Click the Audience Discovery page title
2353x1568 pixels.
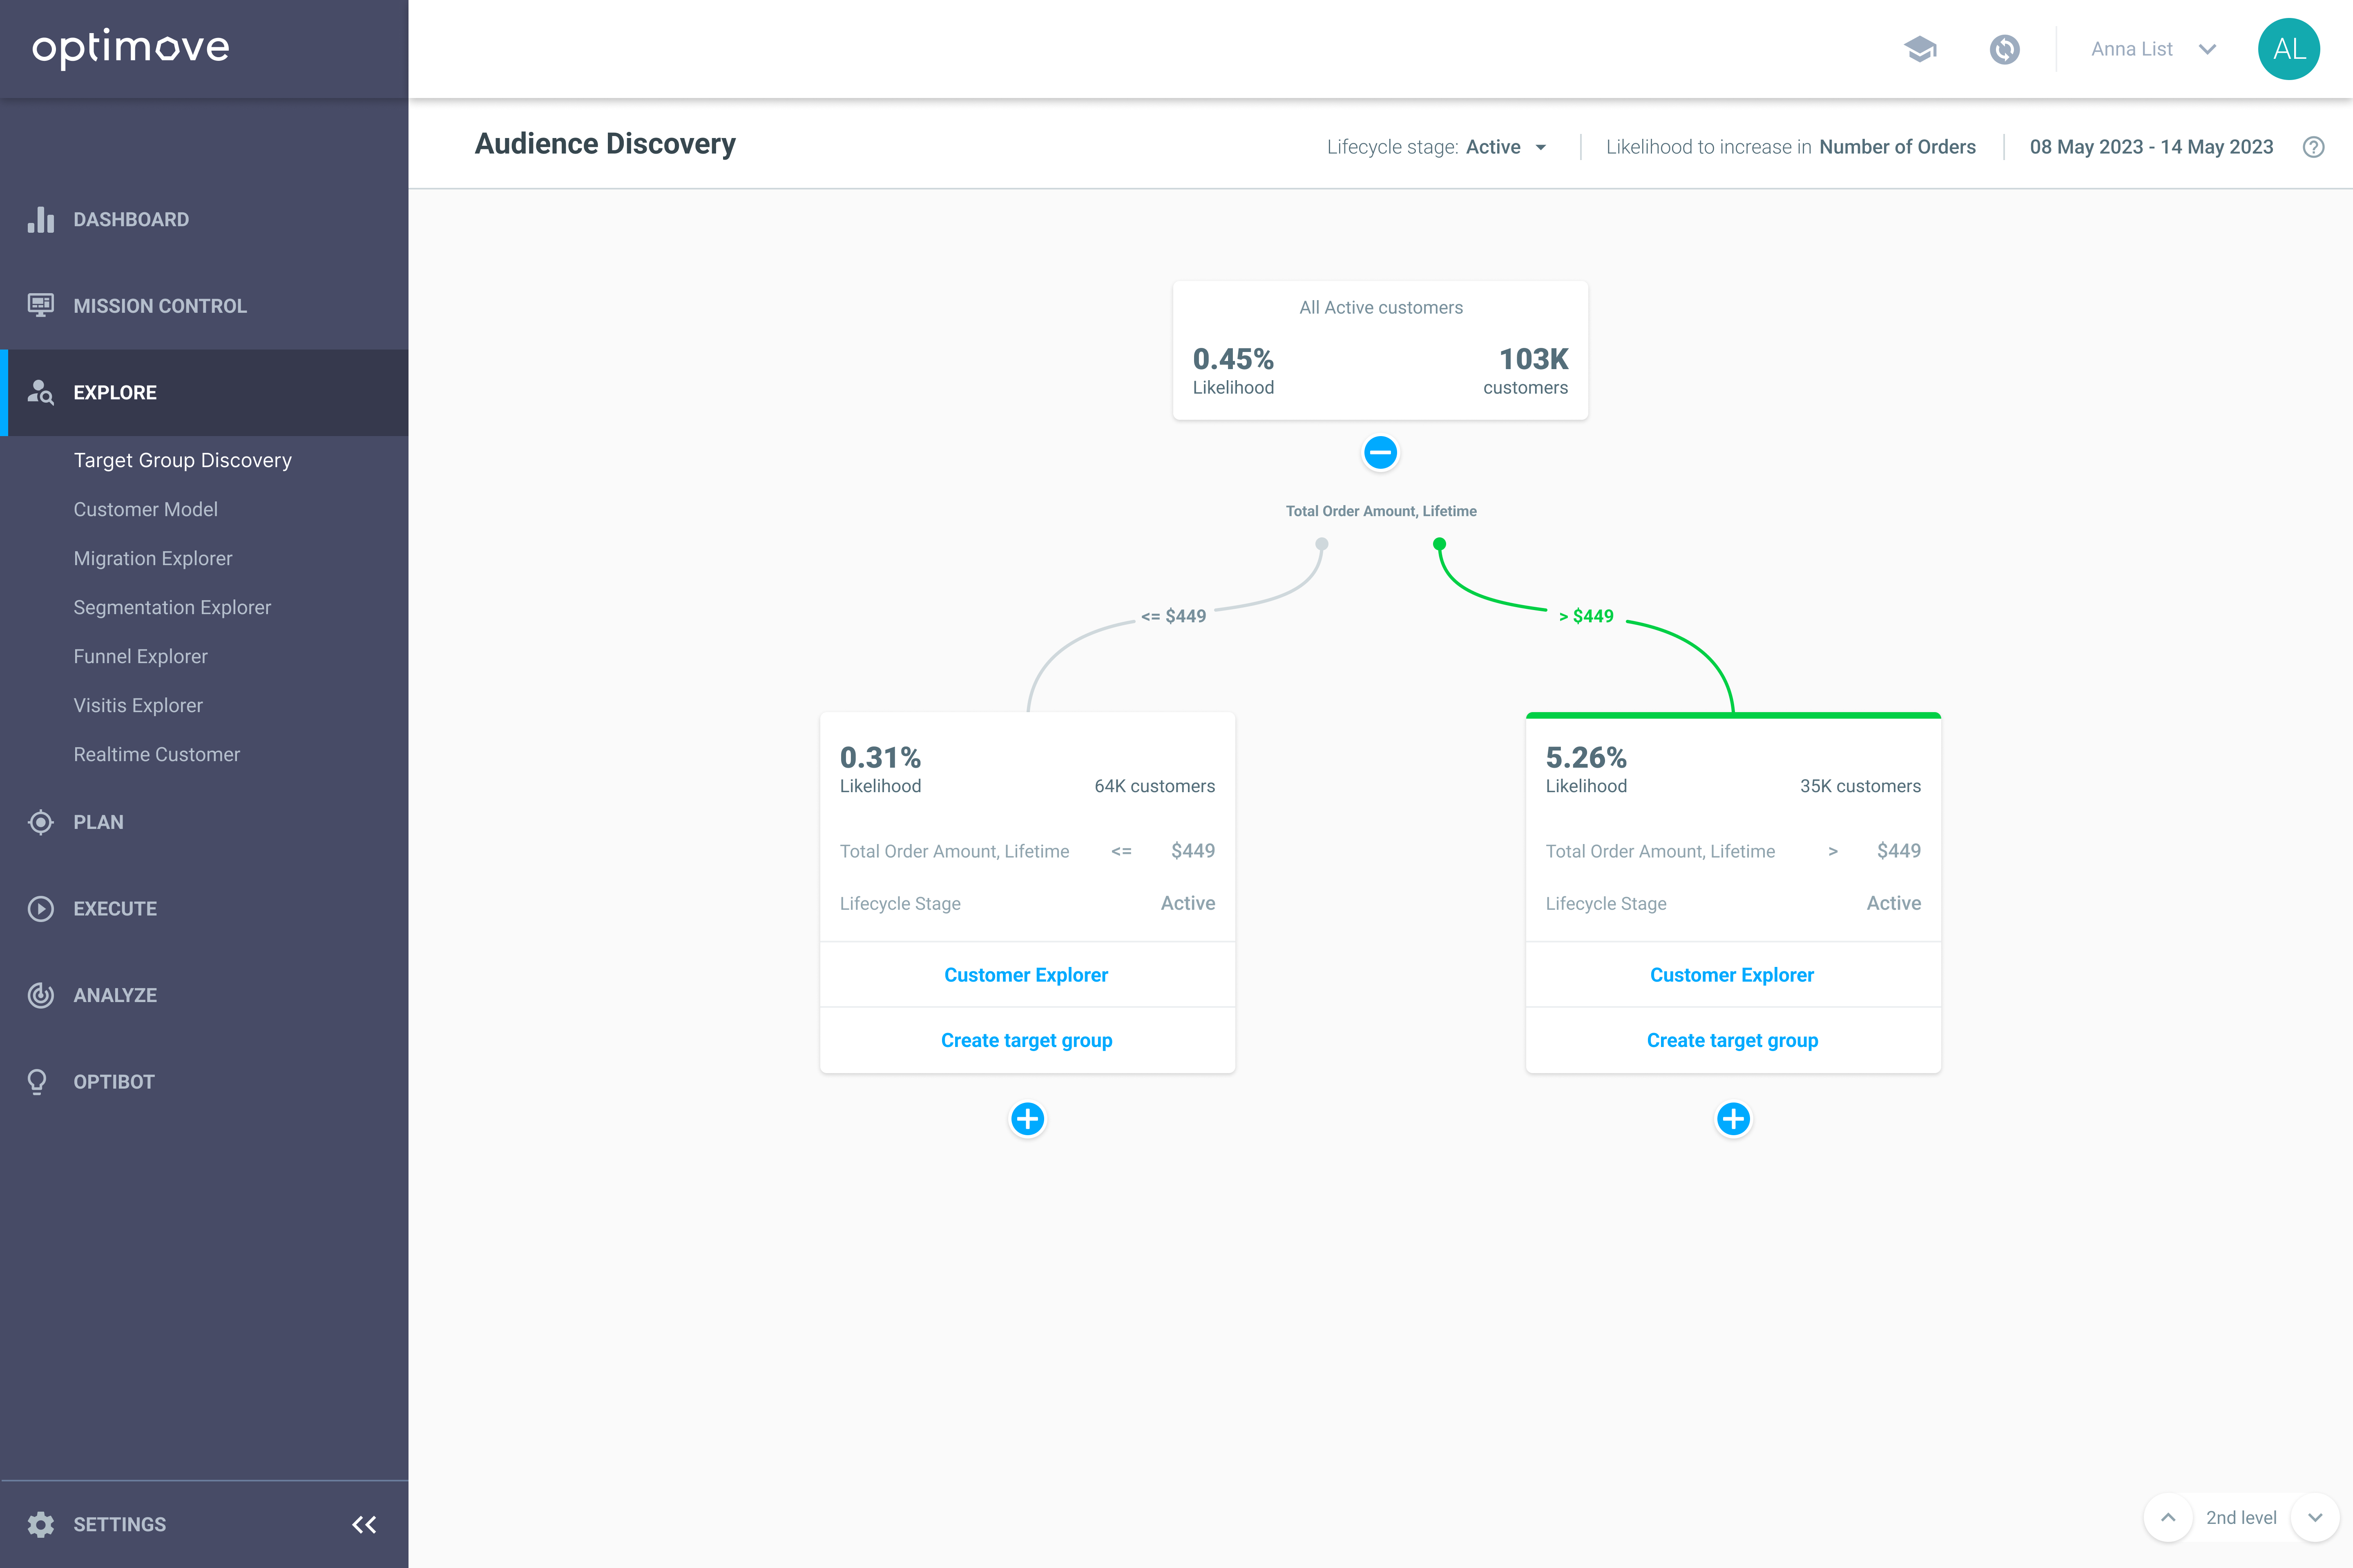605,144
